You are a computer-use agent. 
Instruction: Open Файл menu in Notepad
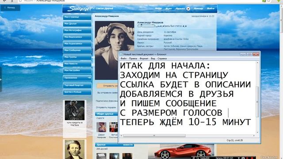pos(123,58)
